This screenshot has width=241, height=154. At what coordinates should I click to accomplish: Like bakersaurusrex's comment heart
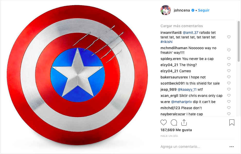pos(229,77)
